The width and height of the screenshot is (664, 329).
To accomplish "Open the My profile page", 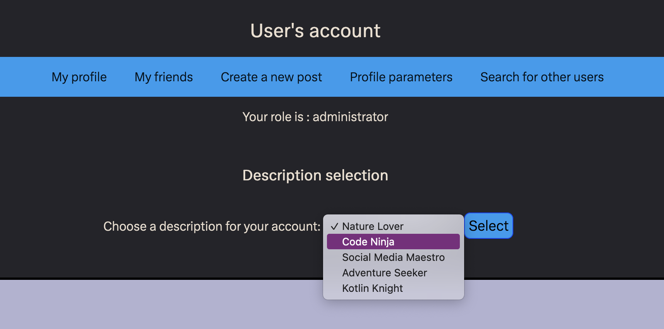I will (79, 77).
